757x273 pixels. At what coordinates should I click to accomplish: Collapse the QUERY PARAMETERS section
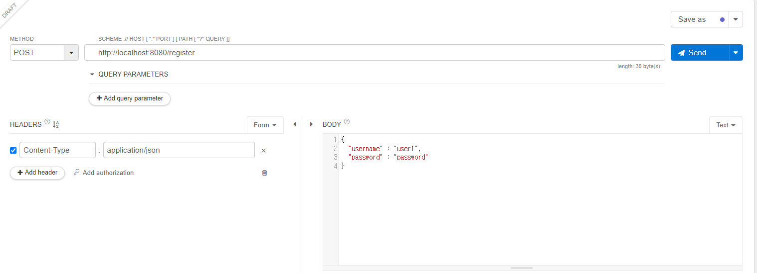click(x=92, y=75)
